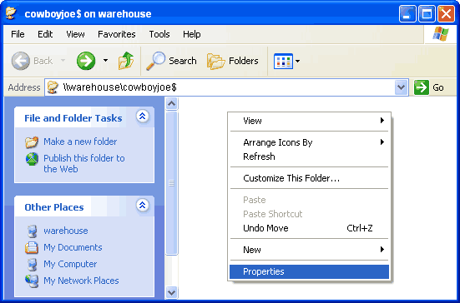Click the scrollbar up arrow
The image size is (460, 303).
[171, 103]
